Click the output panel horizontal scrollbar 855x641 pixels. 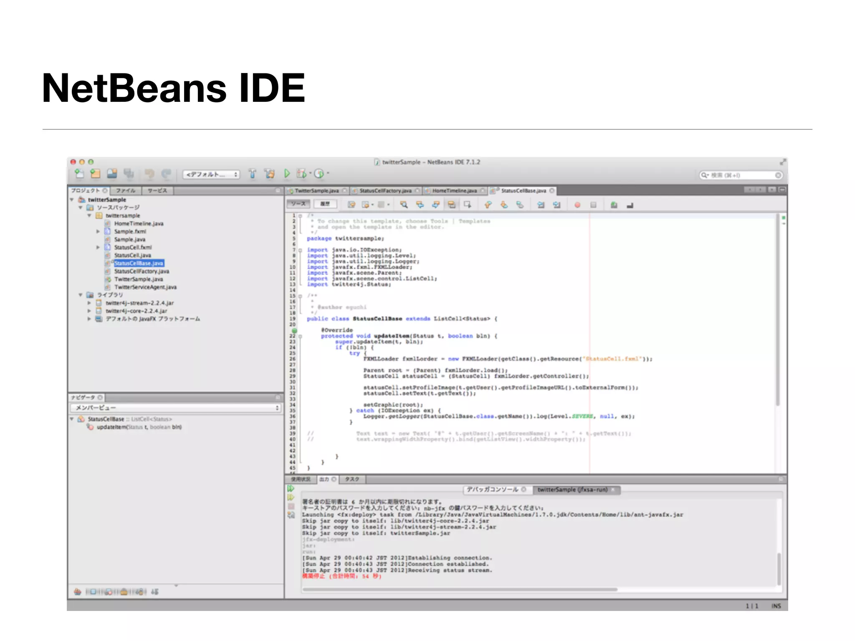click(460, 590)
